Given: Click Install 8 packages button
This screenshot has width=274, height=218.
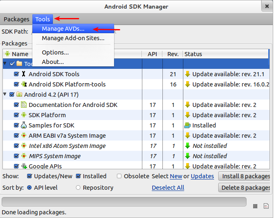Looking at the screenshot, I should click(245, 176).
